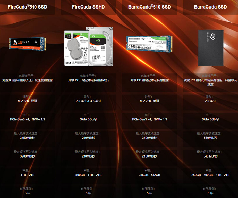Select the black BarraCuda SSD image

point(211,48)
